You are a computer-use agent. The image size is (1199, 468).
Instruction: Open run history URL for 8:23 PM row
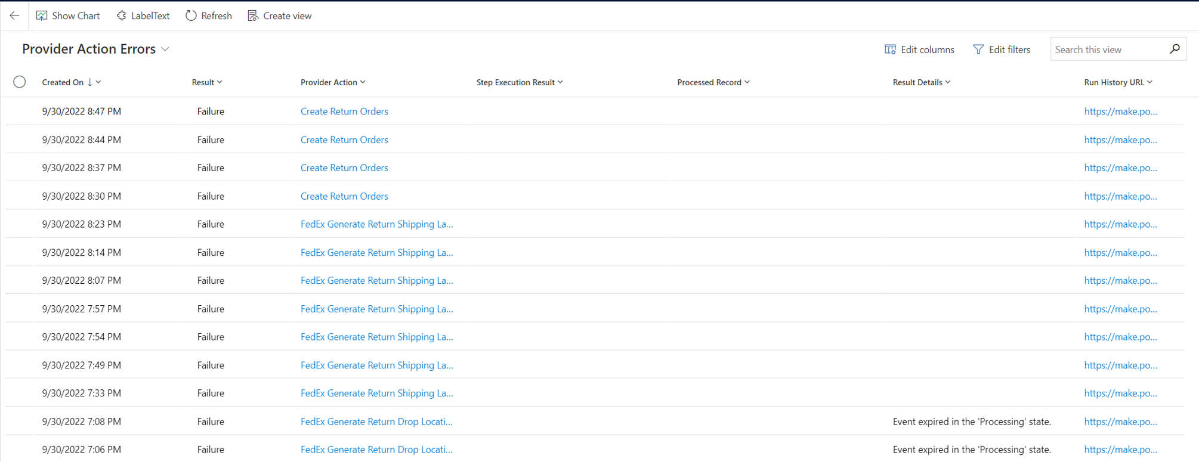[1121, 224]
